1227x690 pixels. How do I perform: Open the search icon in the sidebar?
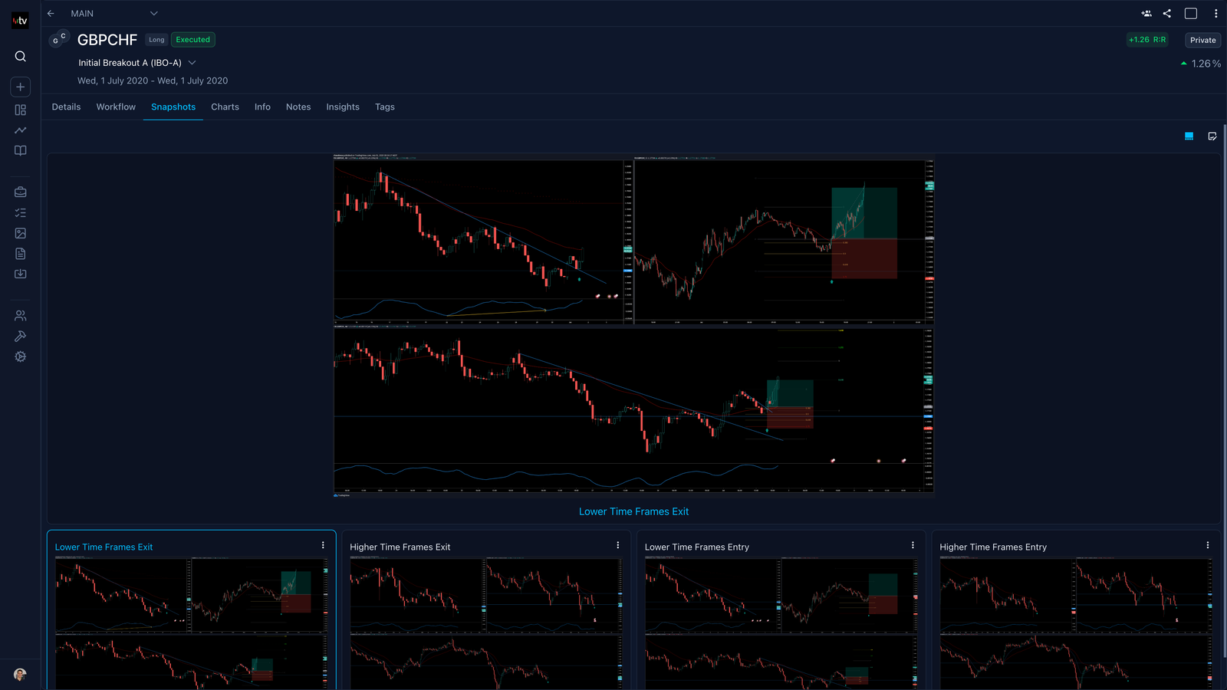click(x=21, y=56)
